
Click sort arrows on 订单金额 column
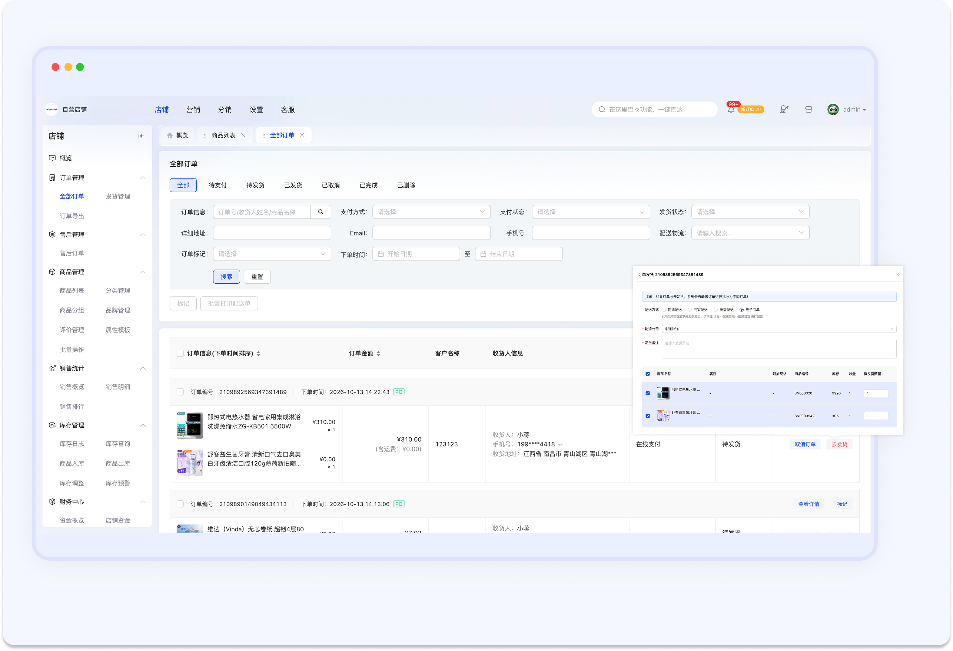point(378,354)
